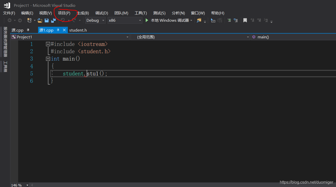This screenshot has width=336, height=187.
Task: Open the toolbar overflow arrow after Find in Files
Action: pos(205,22)
